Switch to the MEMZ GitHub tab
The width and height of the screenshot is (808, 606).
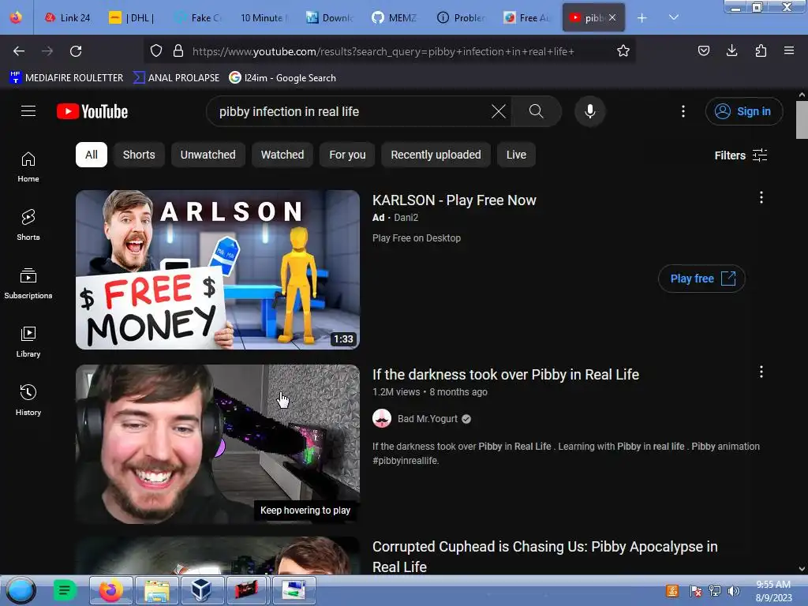click(x=395, y=18)
